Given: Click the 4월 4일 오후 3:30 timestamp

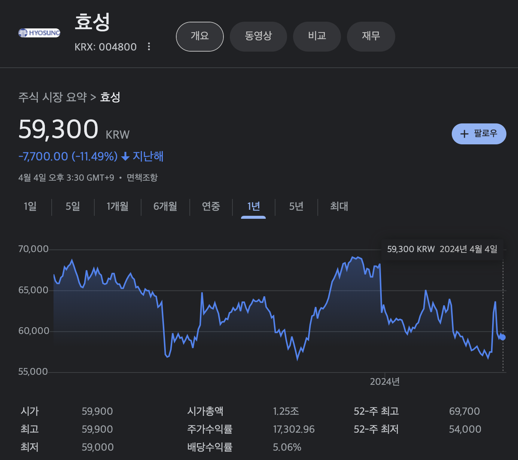Looking at the screenshot, I should (x=66, y=178).
